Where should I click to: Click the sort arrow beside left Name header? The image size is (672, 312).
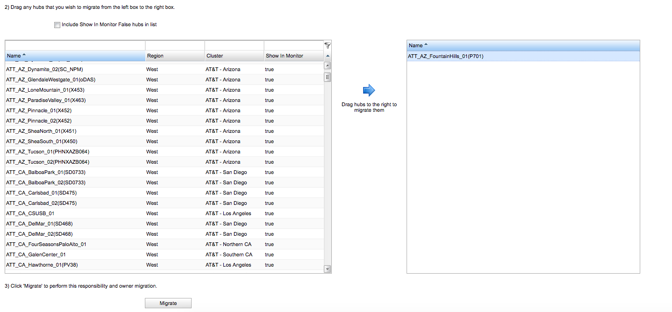pyautogui.click(x=24, y=56)
